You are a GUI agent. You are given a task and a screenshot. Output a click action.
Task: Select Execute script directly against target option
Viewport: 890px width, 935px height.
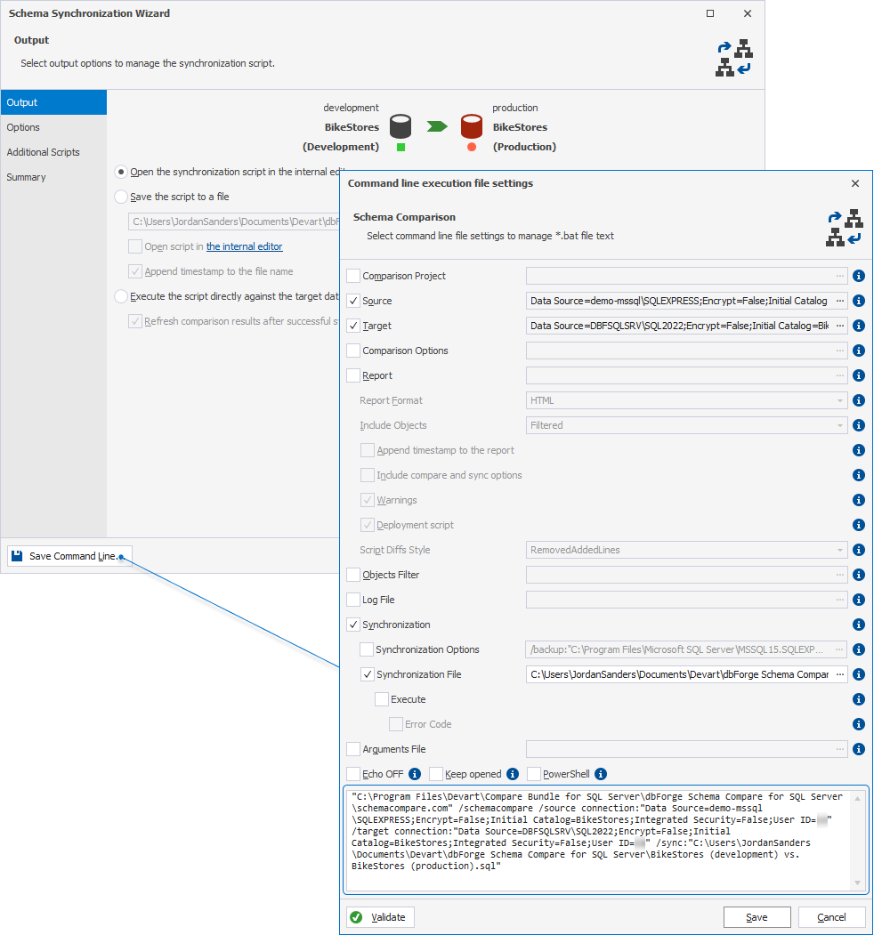point(121,296)
